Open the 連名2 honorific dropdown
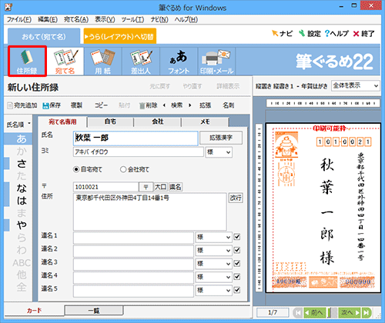This screenshot has width=385, height=323. pyautogui.click(x=213, y=251)
